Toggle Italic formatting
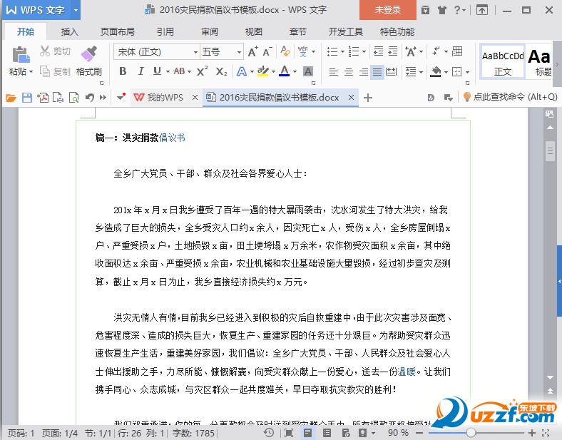 coord(140,71)
